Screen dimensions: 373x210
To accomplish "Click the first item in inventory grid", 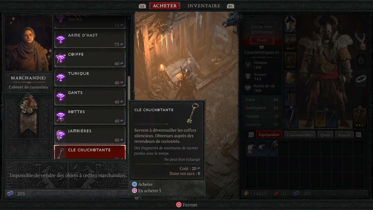I will (251, 148).
